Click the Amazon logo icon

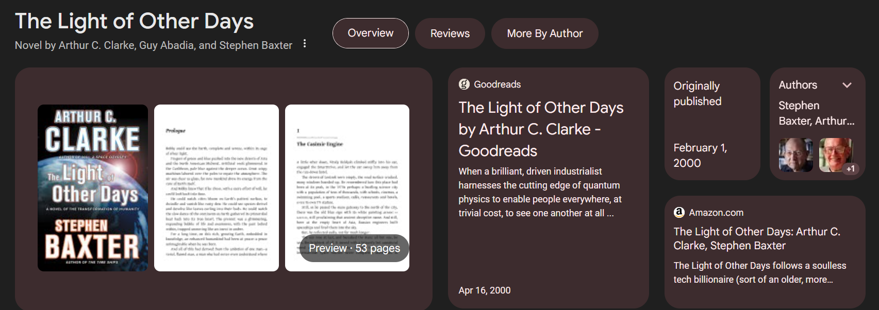tap(679, 212)
